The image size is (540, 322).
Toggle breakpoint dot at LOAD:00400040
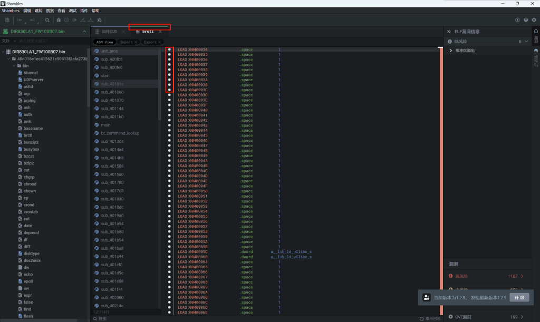coord(169,110)
